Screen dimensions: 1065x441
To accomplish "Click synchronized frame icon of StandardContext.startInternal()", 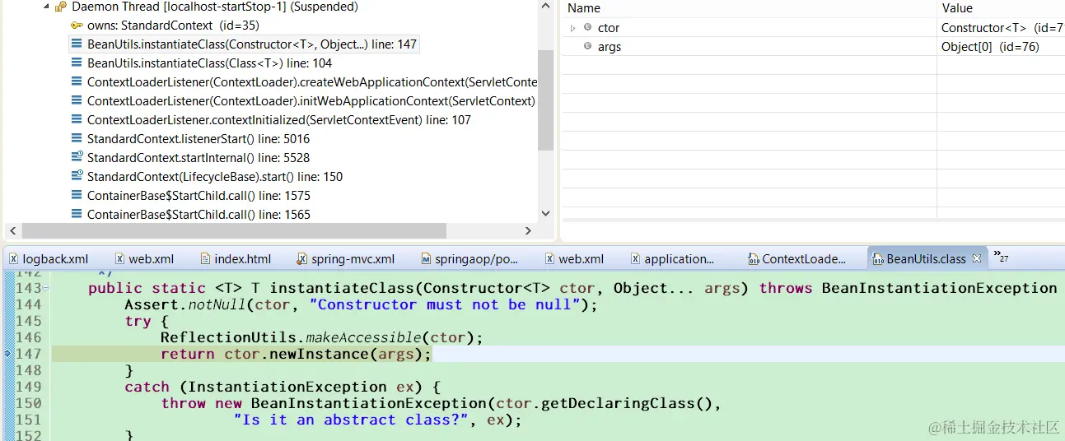I will pos(77,157).
